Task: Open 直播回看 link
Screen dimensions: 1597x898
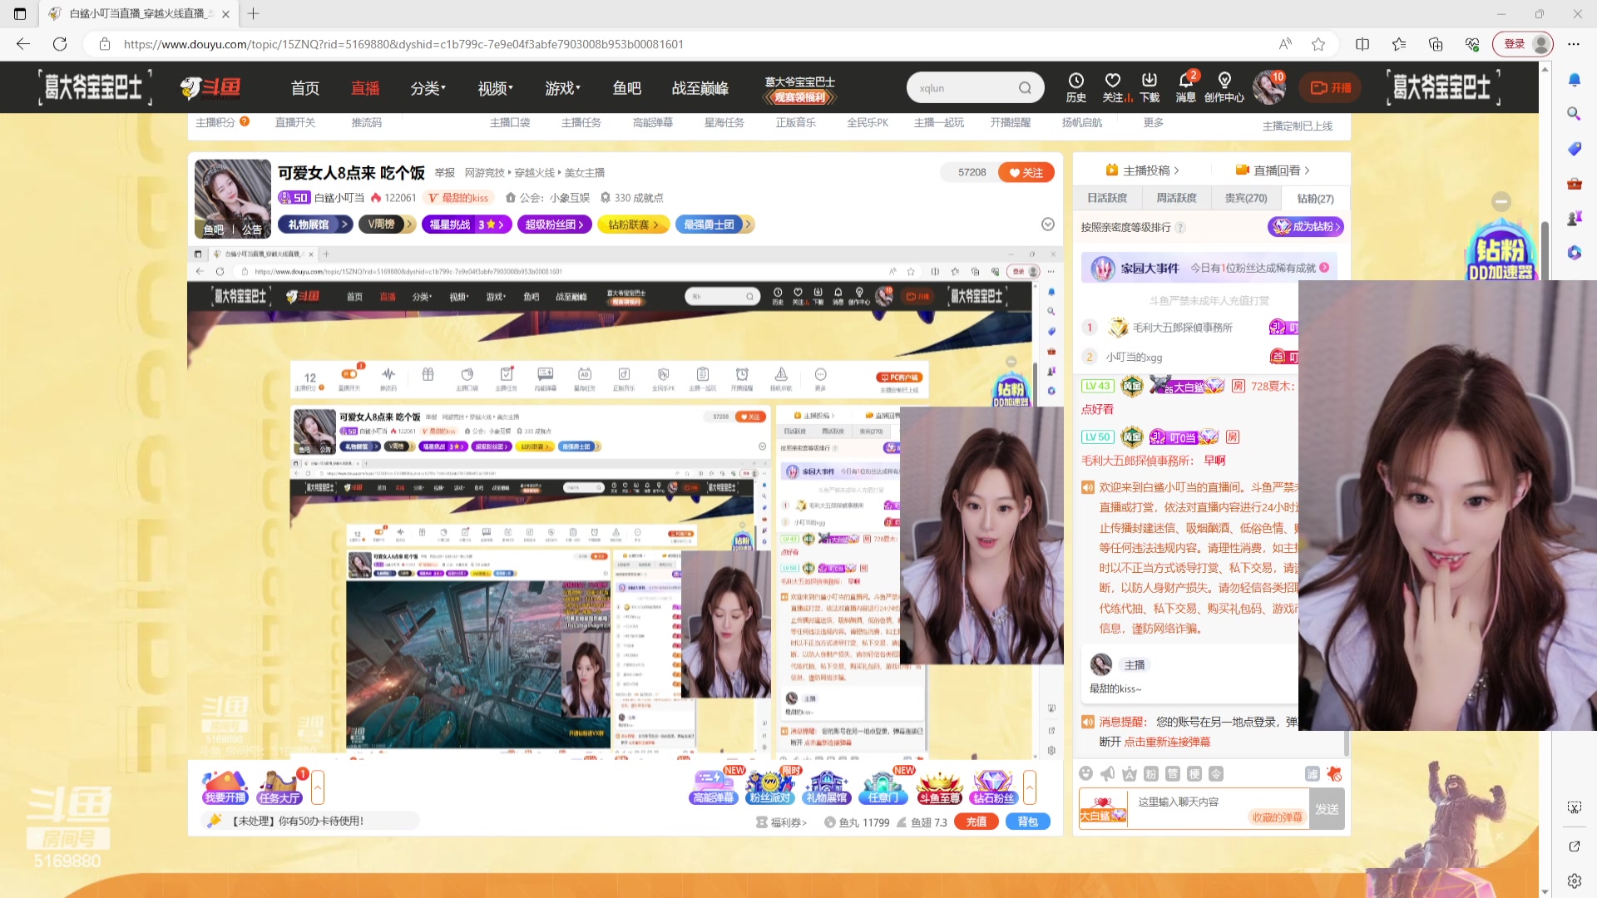Action: (x=1273, y=170)
